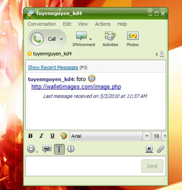Send a buzz with the exclamation icon
Image resolution: width=182 pixels, height=190 pixels.
click(x=71, y=149)
